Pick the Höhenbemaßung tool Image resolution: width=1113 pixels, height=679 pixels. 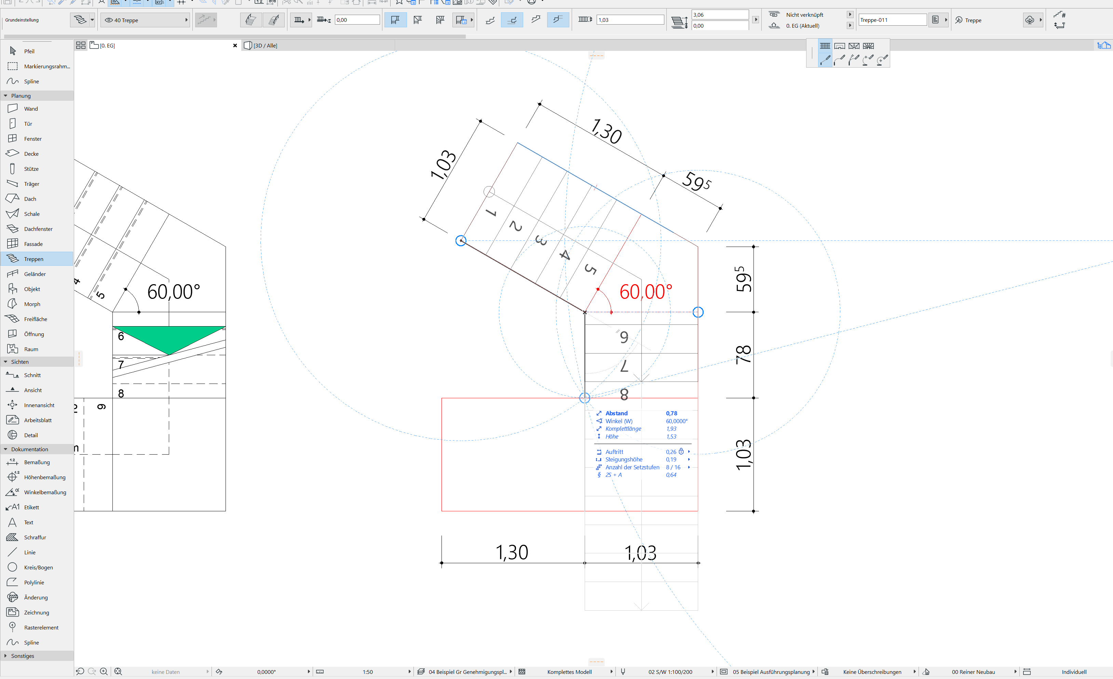44,477
